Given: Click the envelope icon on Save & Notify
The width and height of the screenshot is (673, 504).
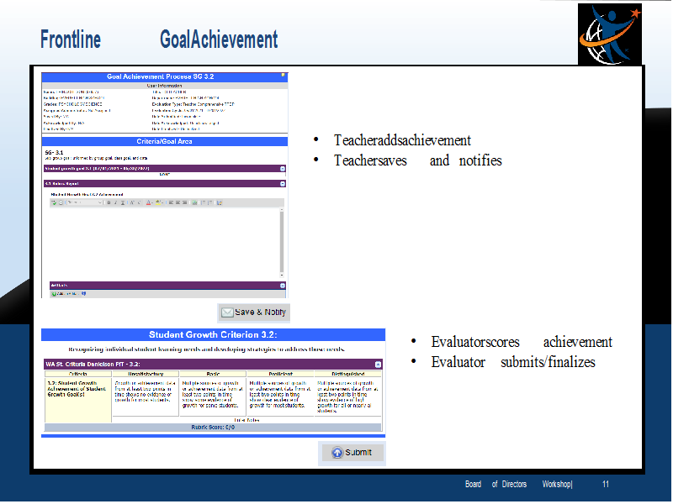Looking at the screenshot, I should click(x=227, y=312).
